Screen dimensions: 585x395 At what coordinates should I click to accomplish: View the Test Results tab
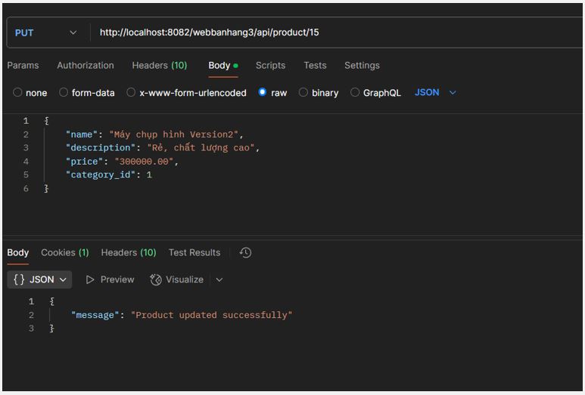pyautogui.click(x=194, y=253)
